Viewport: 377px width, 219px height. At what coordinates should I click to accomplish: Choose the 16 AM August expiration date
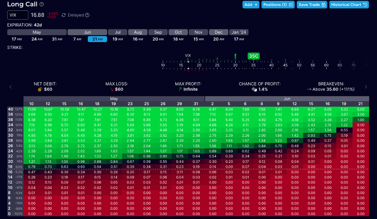(x=138, y=39)
